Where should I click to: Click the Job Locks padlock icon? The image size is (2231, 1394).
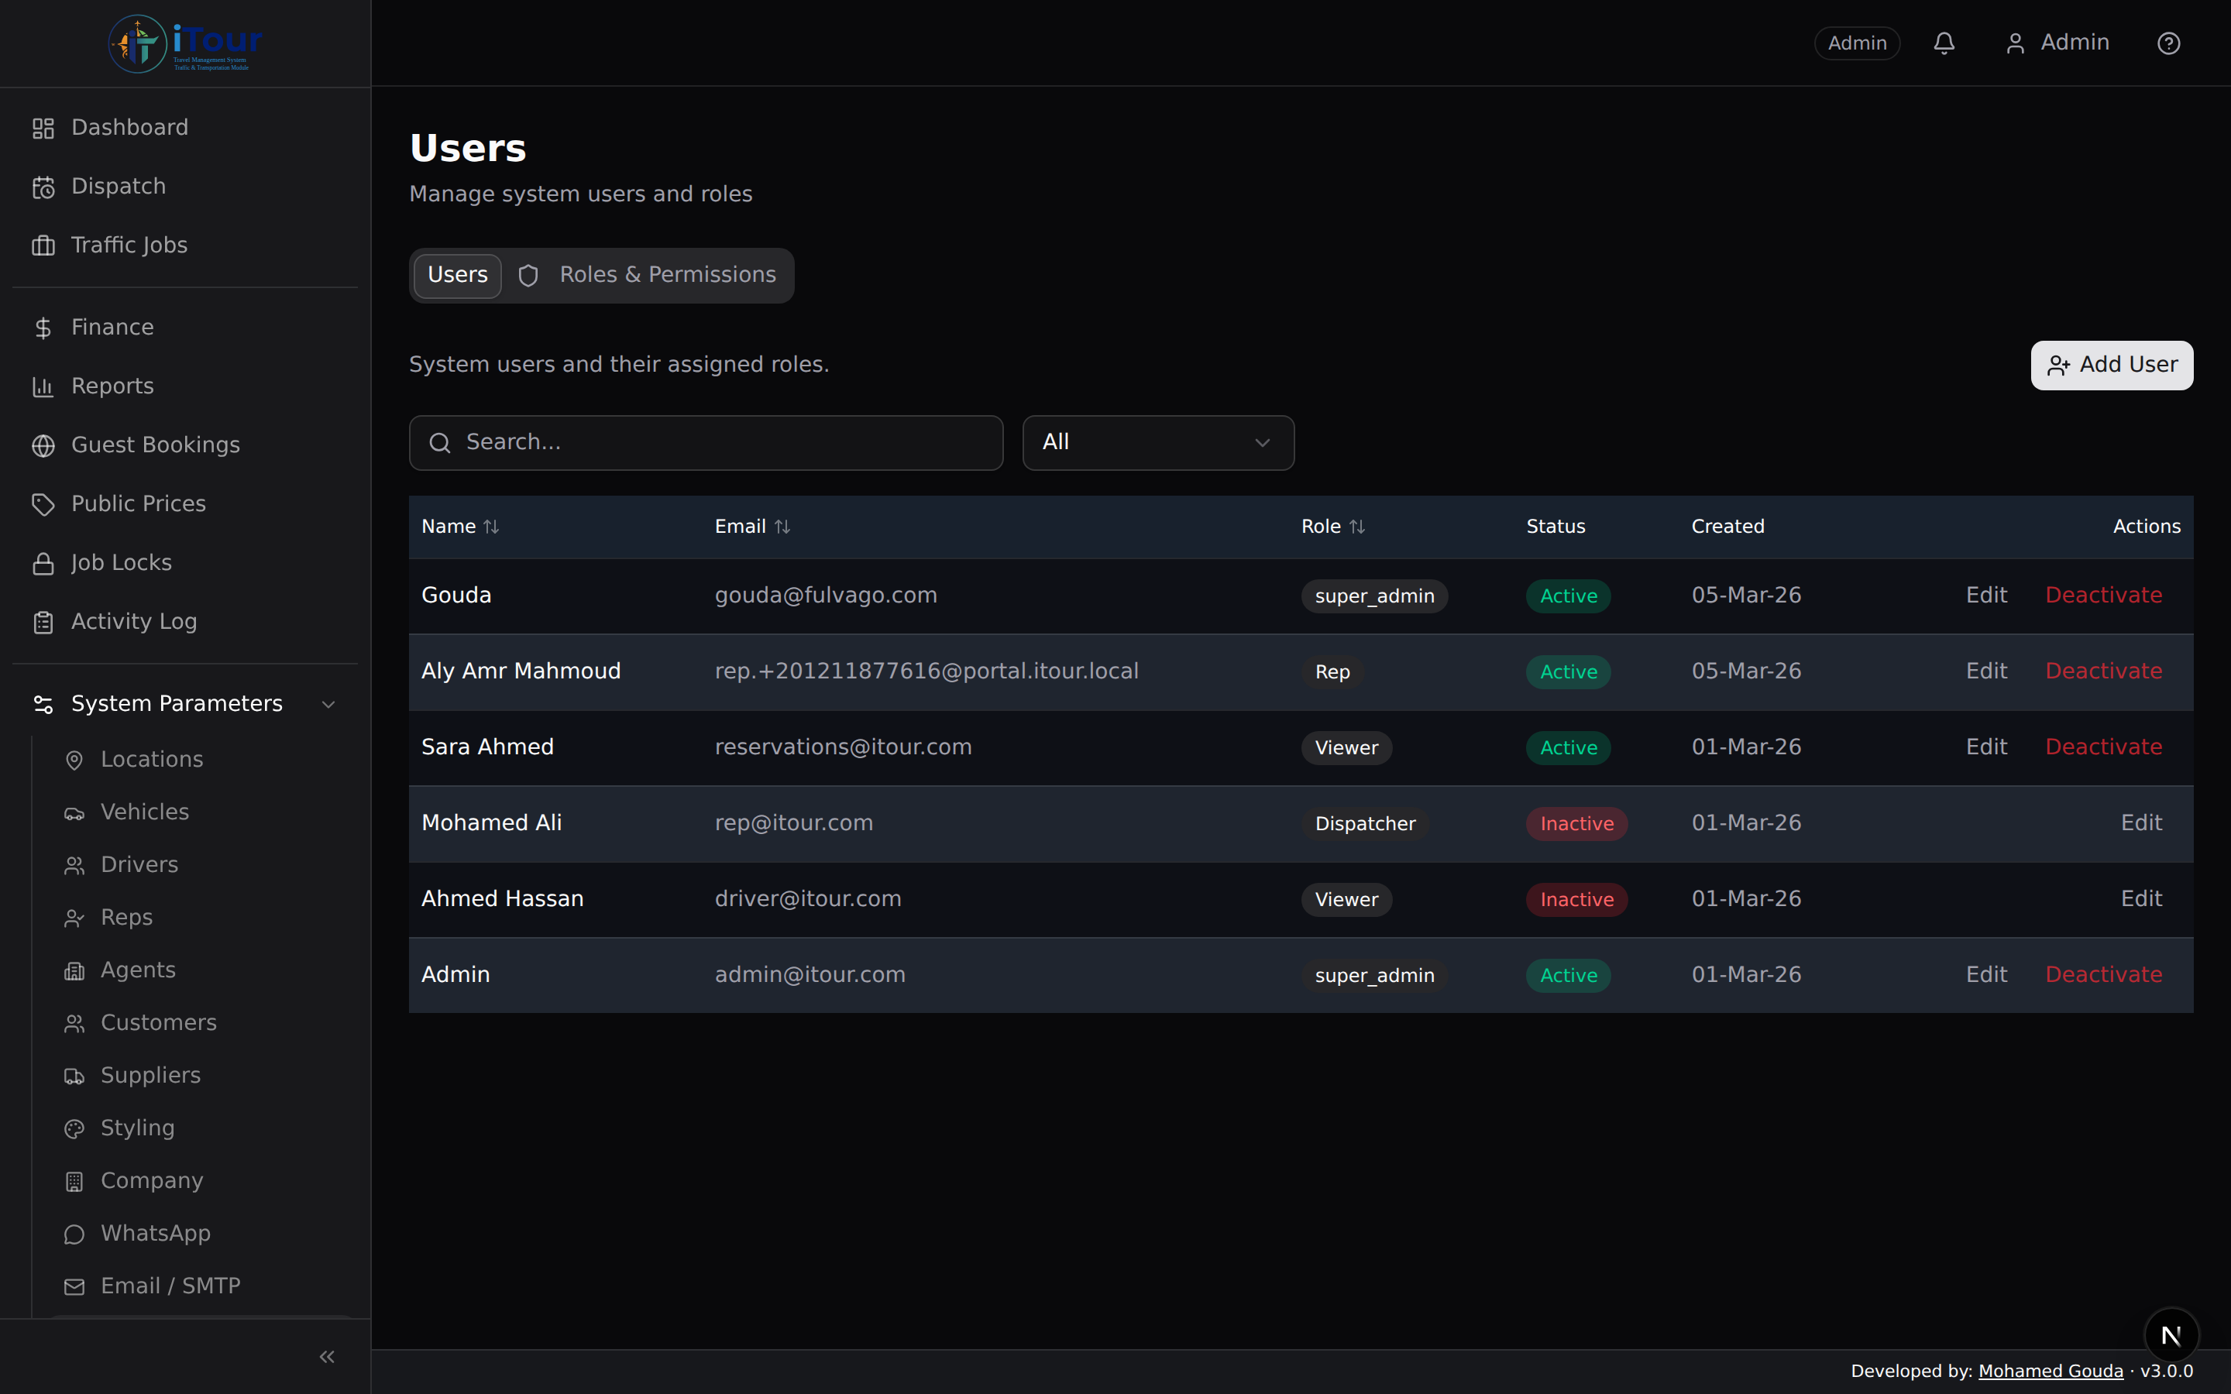click(43, 563)
